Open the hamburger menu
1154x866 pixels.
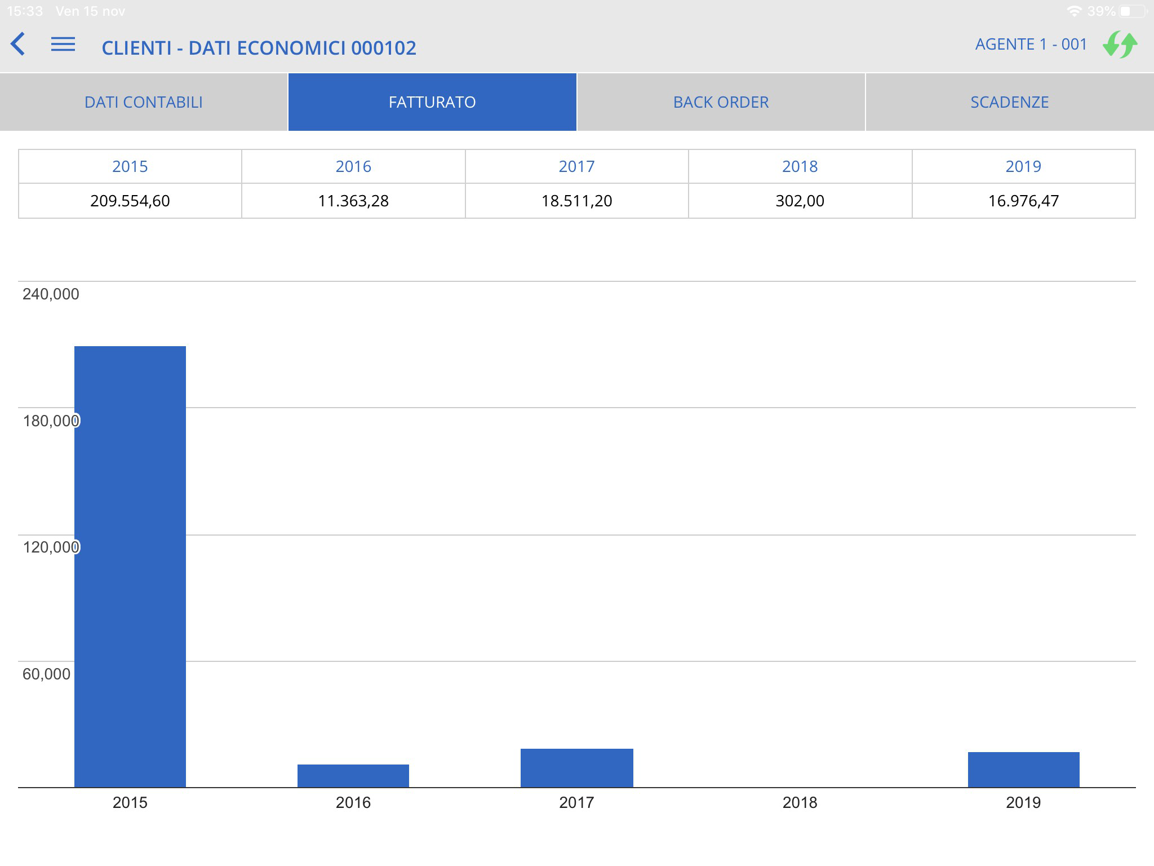63,44
